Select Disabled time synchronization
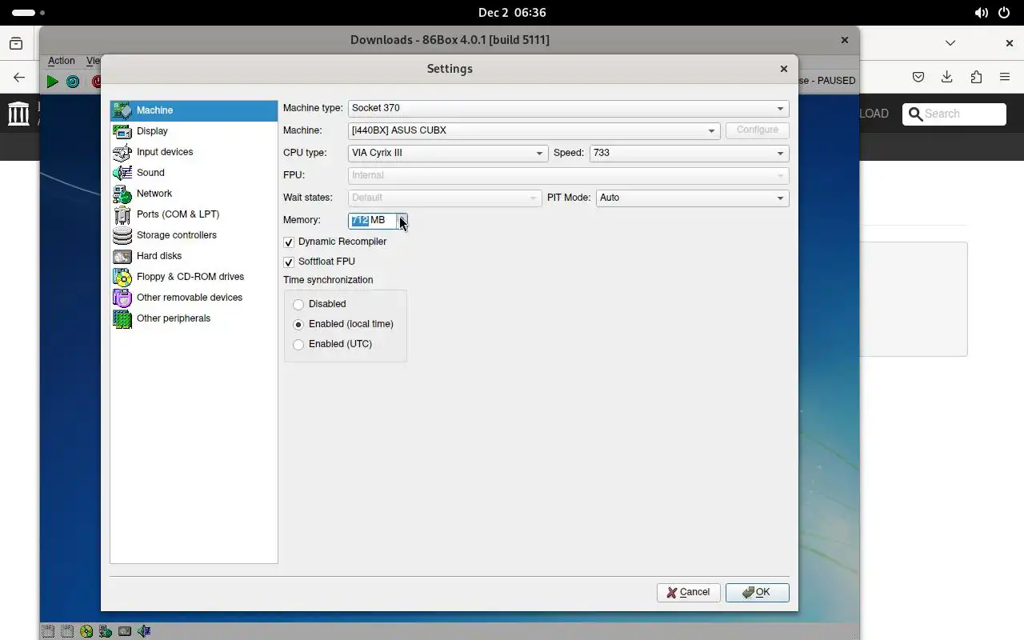The height and width of the screenshot is (640, 1024). point(298,304)
